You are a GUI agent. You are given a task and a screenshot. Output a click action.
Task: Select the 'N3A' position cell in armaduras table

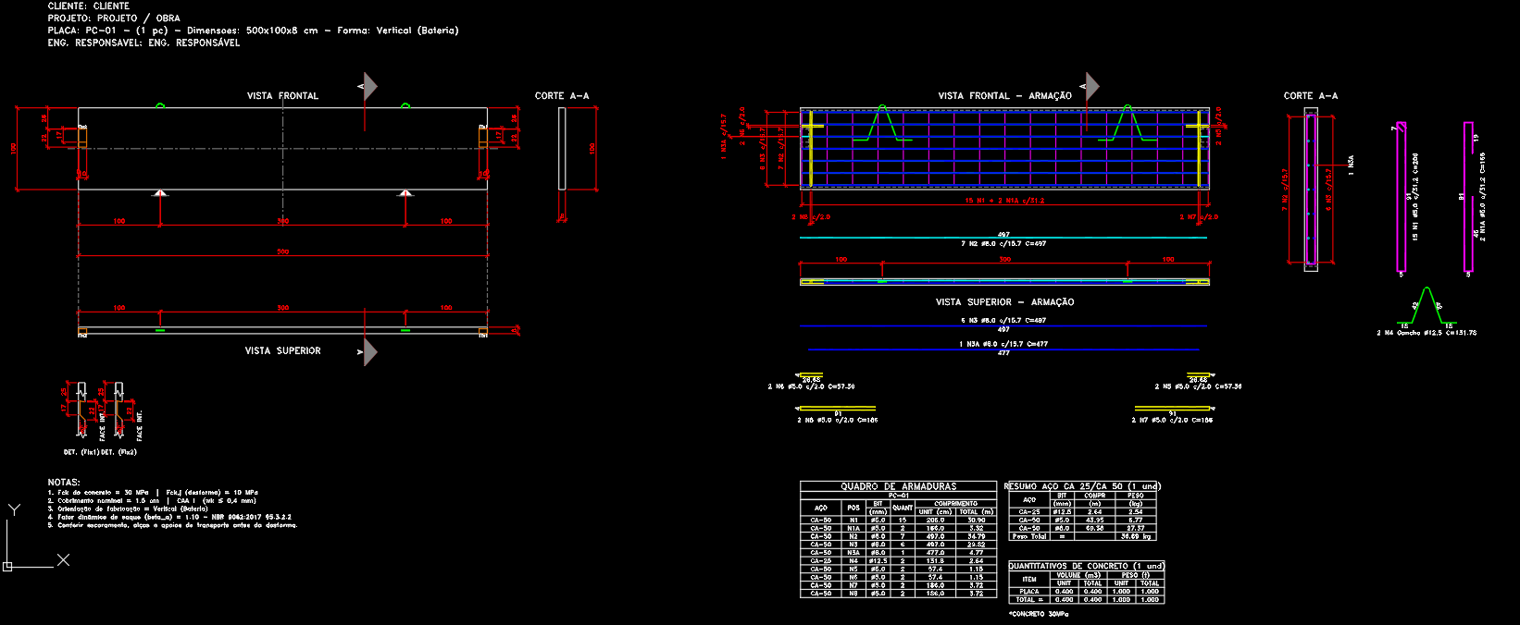(853, 553)
